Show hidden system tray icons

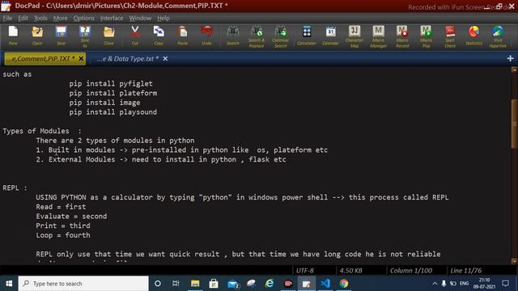click(435, 284)
